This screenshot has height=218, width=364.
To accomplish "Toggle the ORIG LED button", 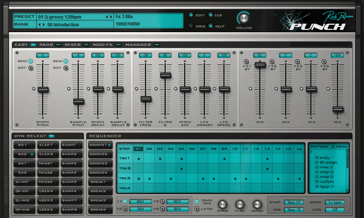I will tap(191, 26).
